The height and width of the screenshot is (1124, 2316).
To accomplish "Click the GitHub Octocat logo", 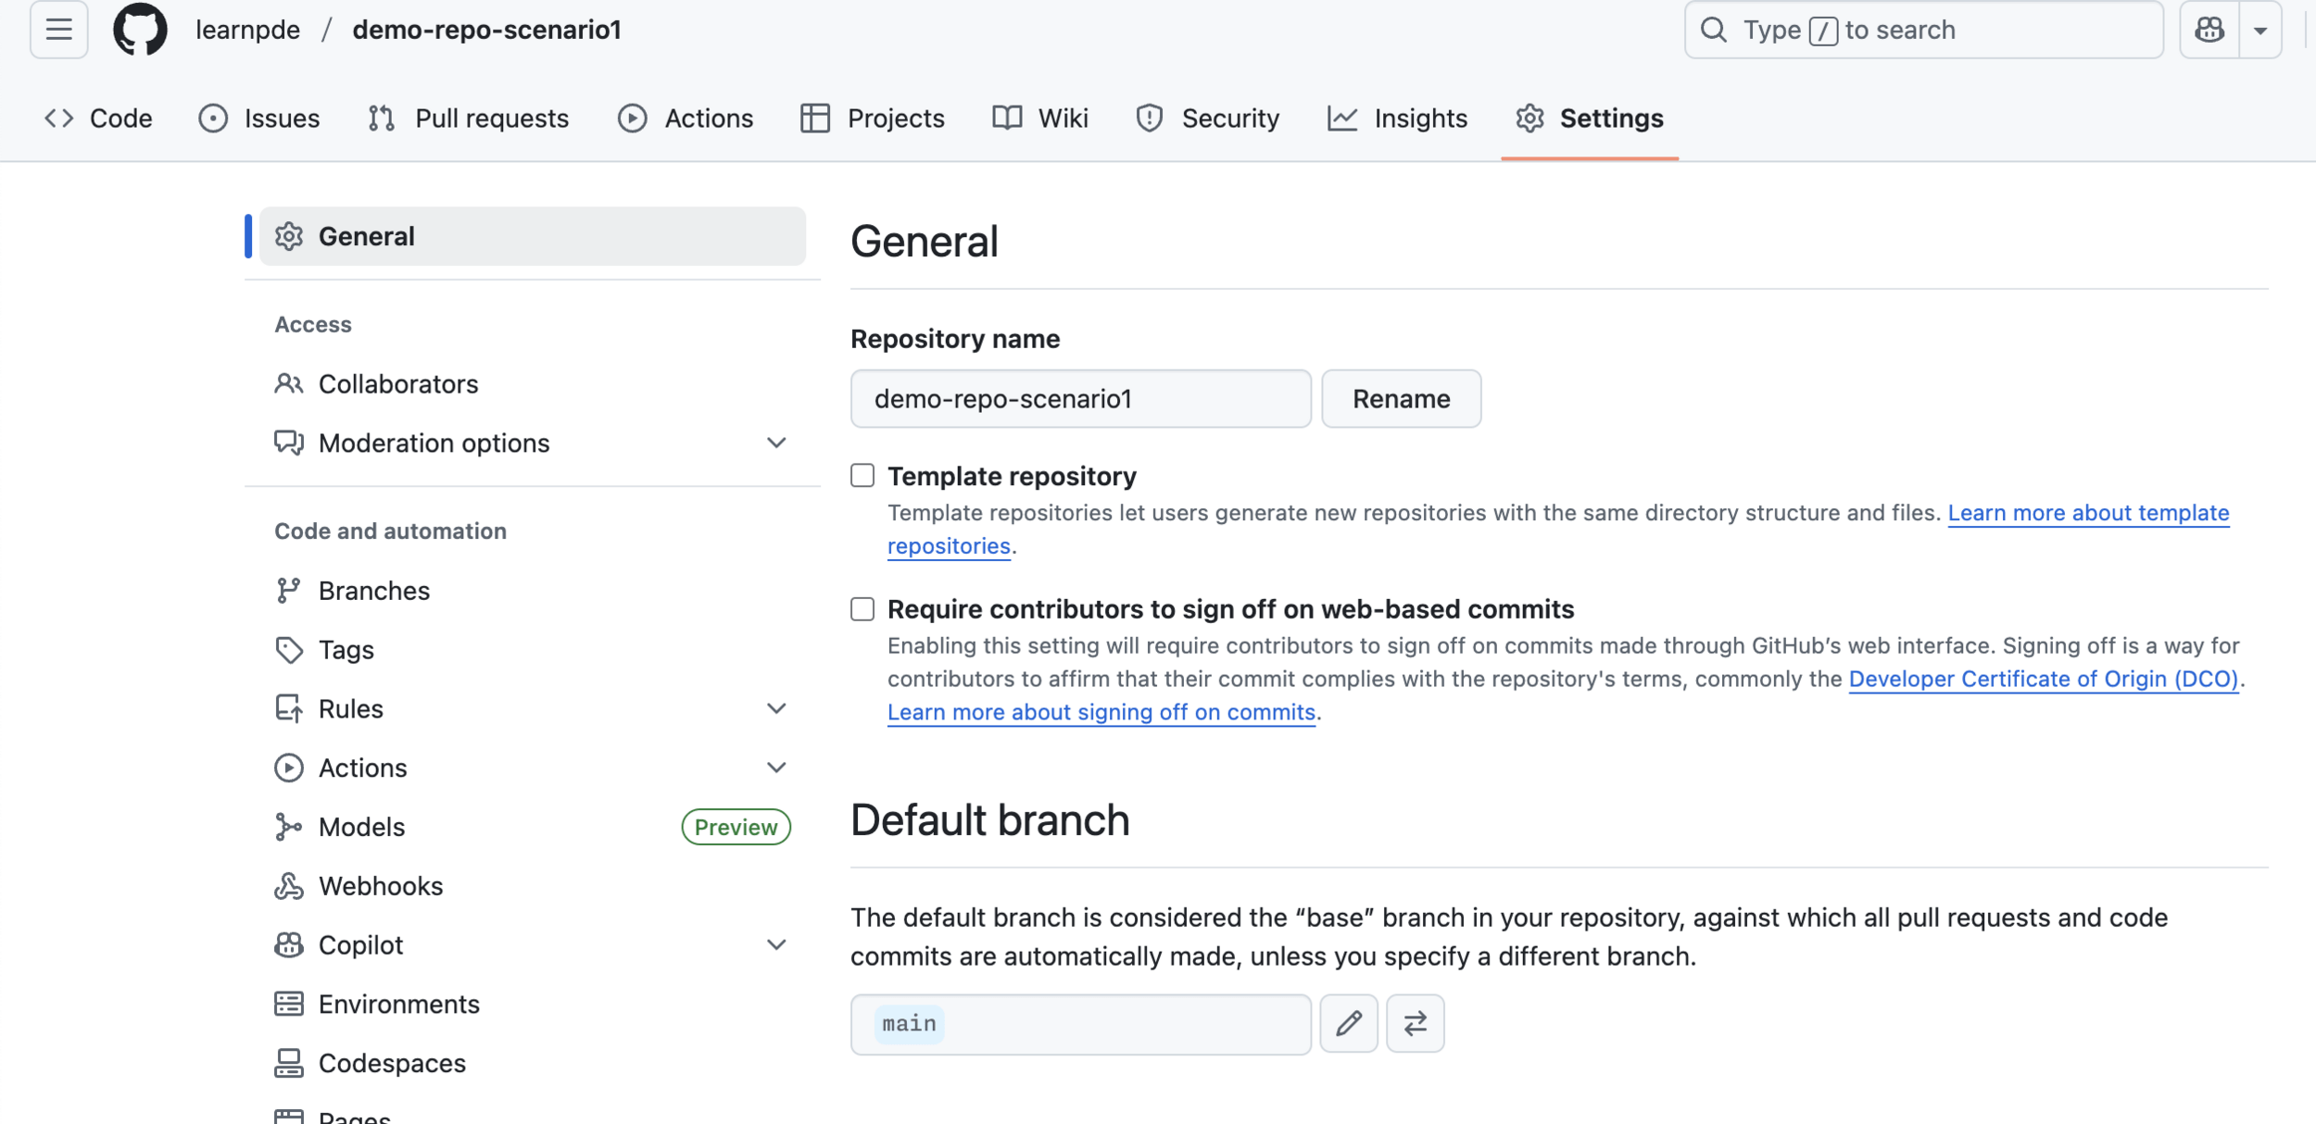I will (x=140, y=30).
